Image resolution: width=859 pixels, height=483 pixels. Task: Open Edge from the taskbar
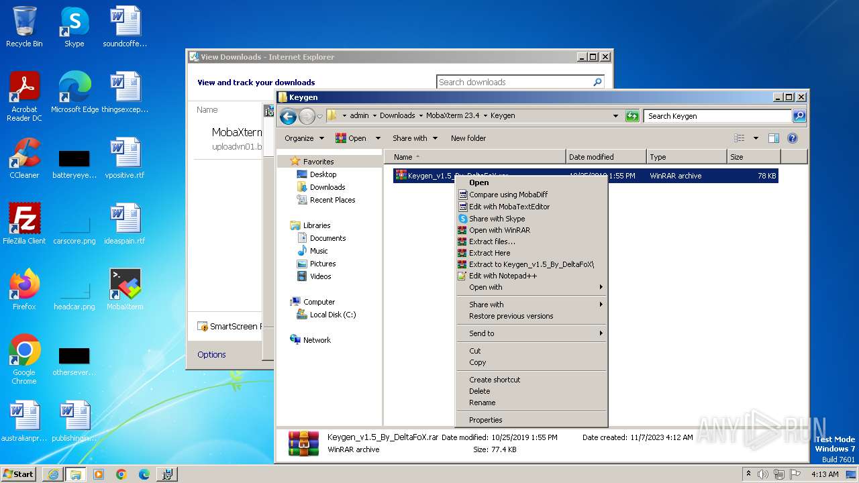coord(144,474)
